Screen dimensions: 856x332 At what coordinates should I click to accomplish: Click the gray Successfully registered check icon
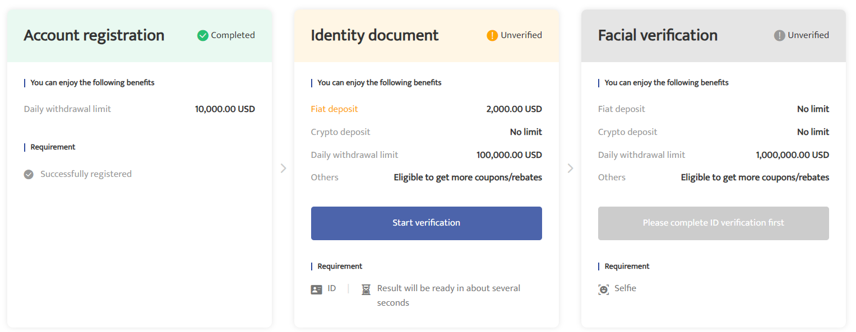click(x=29, y=175)
